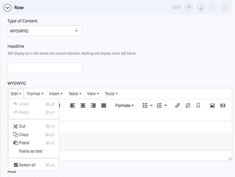Open the Formats dropdown
This screenshot has width=235, height=177.
tap(124, 105)
